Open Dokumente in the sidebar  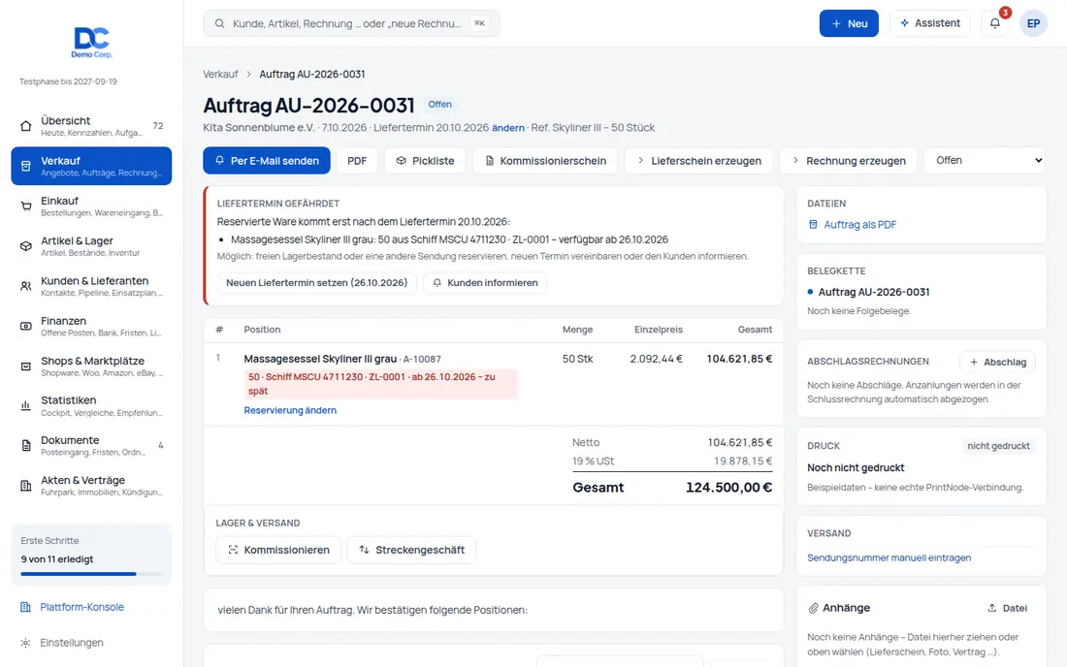click(91, 446)
